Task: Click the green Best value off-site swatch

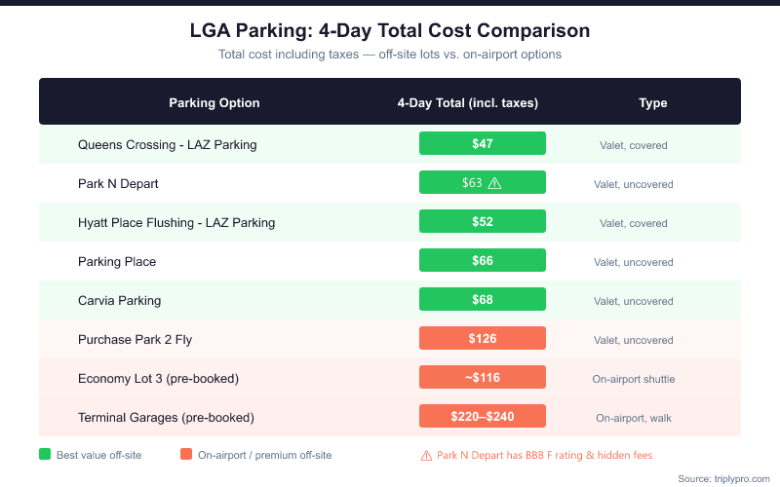Action: click(45, 455)
